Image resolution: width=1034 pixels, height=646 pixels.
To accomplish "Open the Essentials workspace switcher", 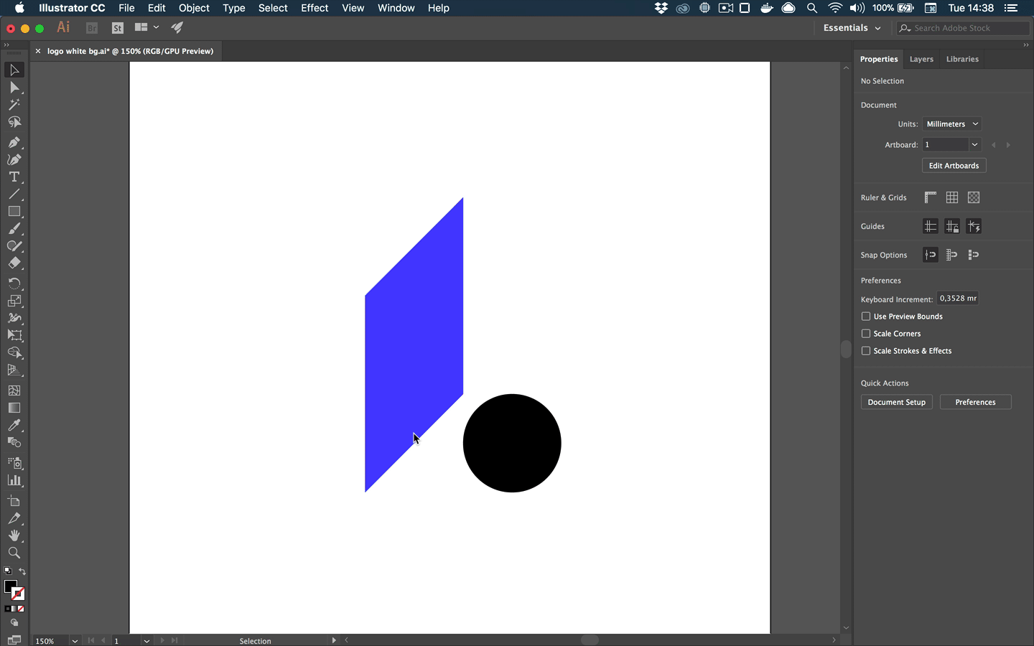I will pos(852,28).
